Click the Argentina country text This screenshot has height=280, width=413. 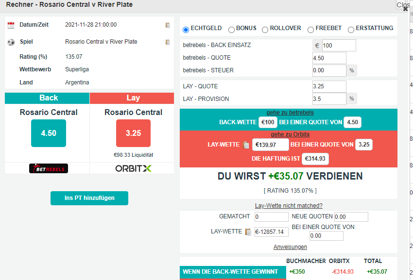point(77,82)
